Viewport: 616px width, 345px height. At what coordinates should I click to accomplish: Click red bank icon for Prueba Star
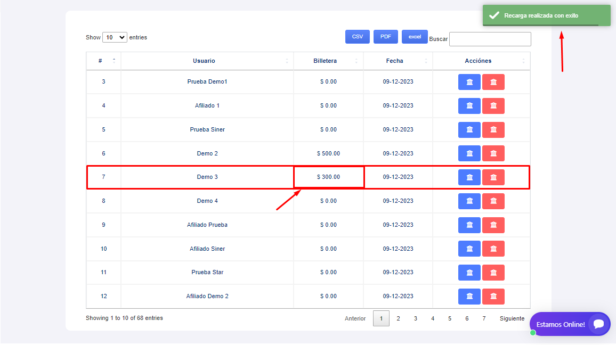pos(493,273)
